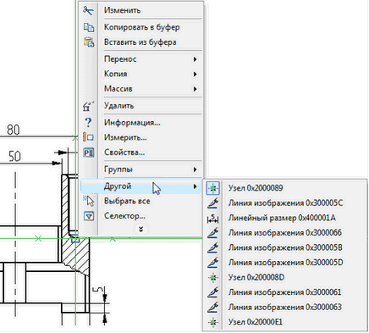Click the measure icon beside Измерить
This screenshot has height=333, width=369.
pyautogui.click(x=89, y=137)
